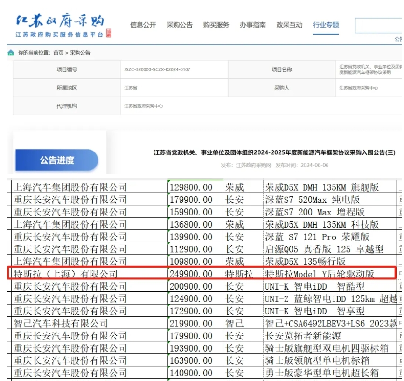Select price cell 109800.00

195,261
